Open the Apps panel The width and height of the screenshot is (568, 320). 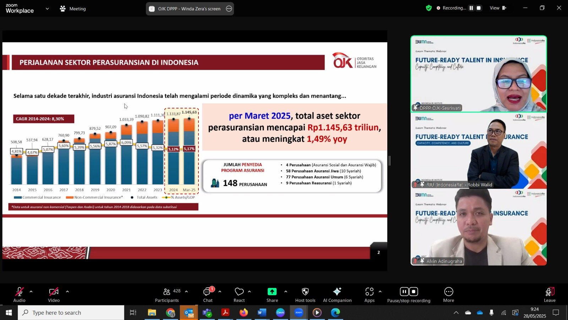coord(370,295)
